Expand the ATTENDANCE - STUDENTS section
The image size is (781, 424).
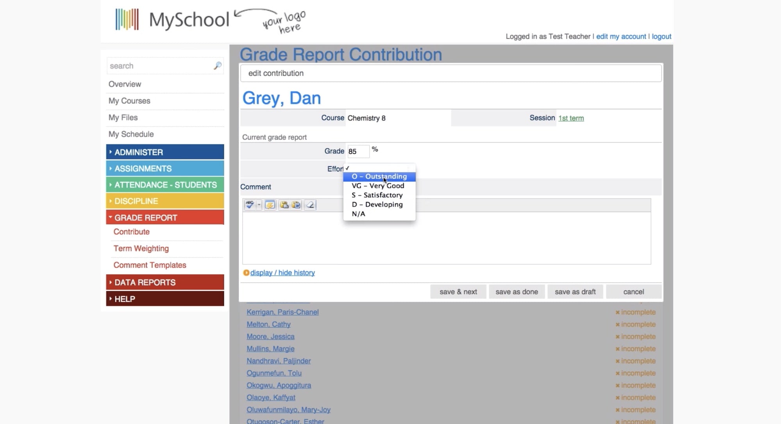pos(165,185)
